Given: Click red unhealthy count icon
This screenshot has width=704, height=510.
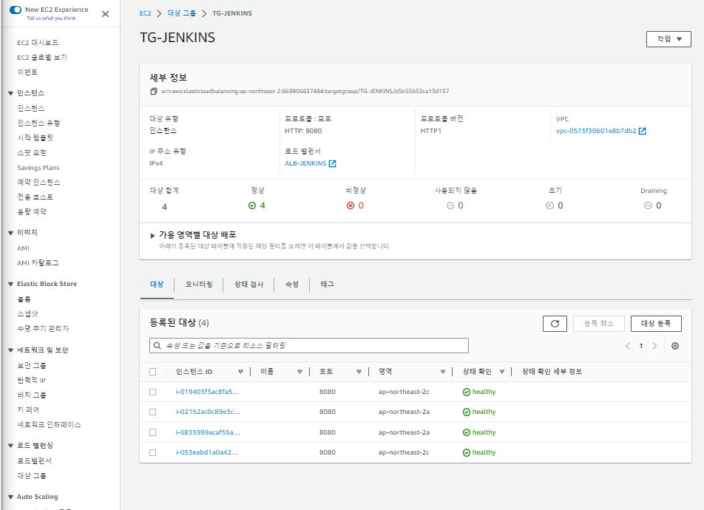Looking at the screenshot, I should pyautogui.click(x=351, y=205).
